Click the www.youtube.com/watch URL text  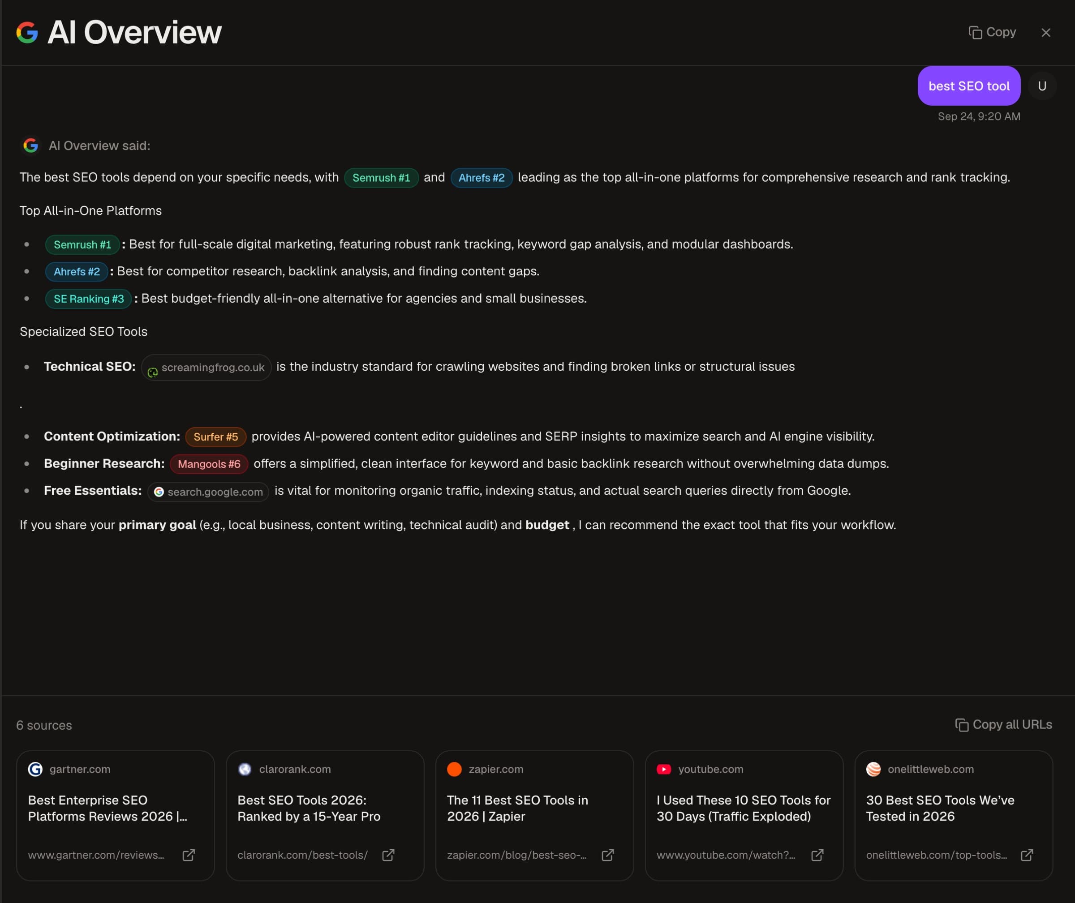[x=726, y=855]
